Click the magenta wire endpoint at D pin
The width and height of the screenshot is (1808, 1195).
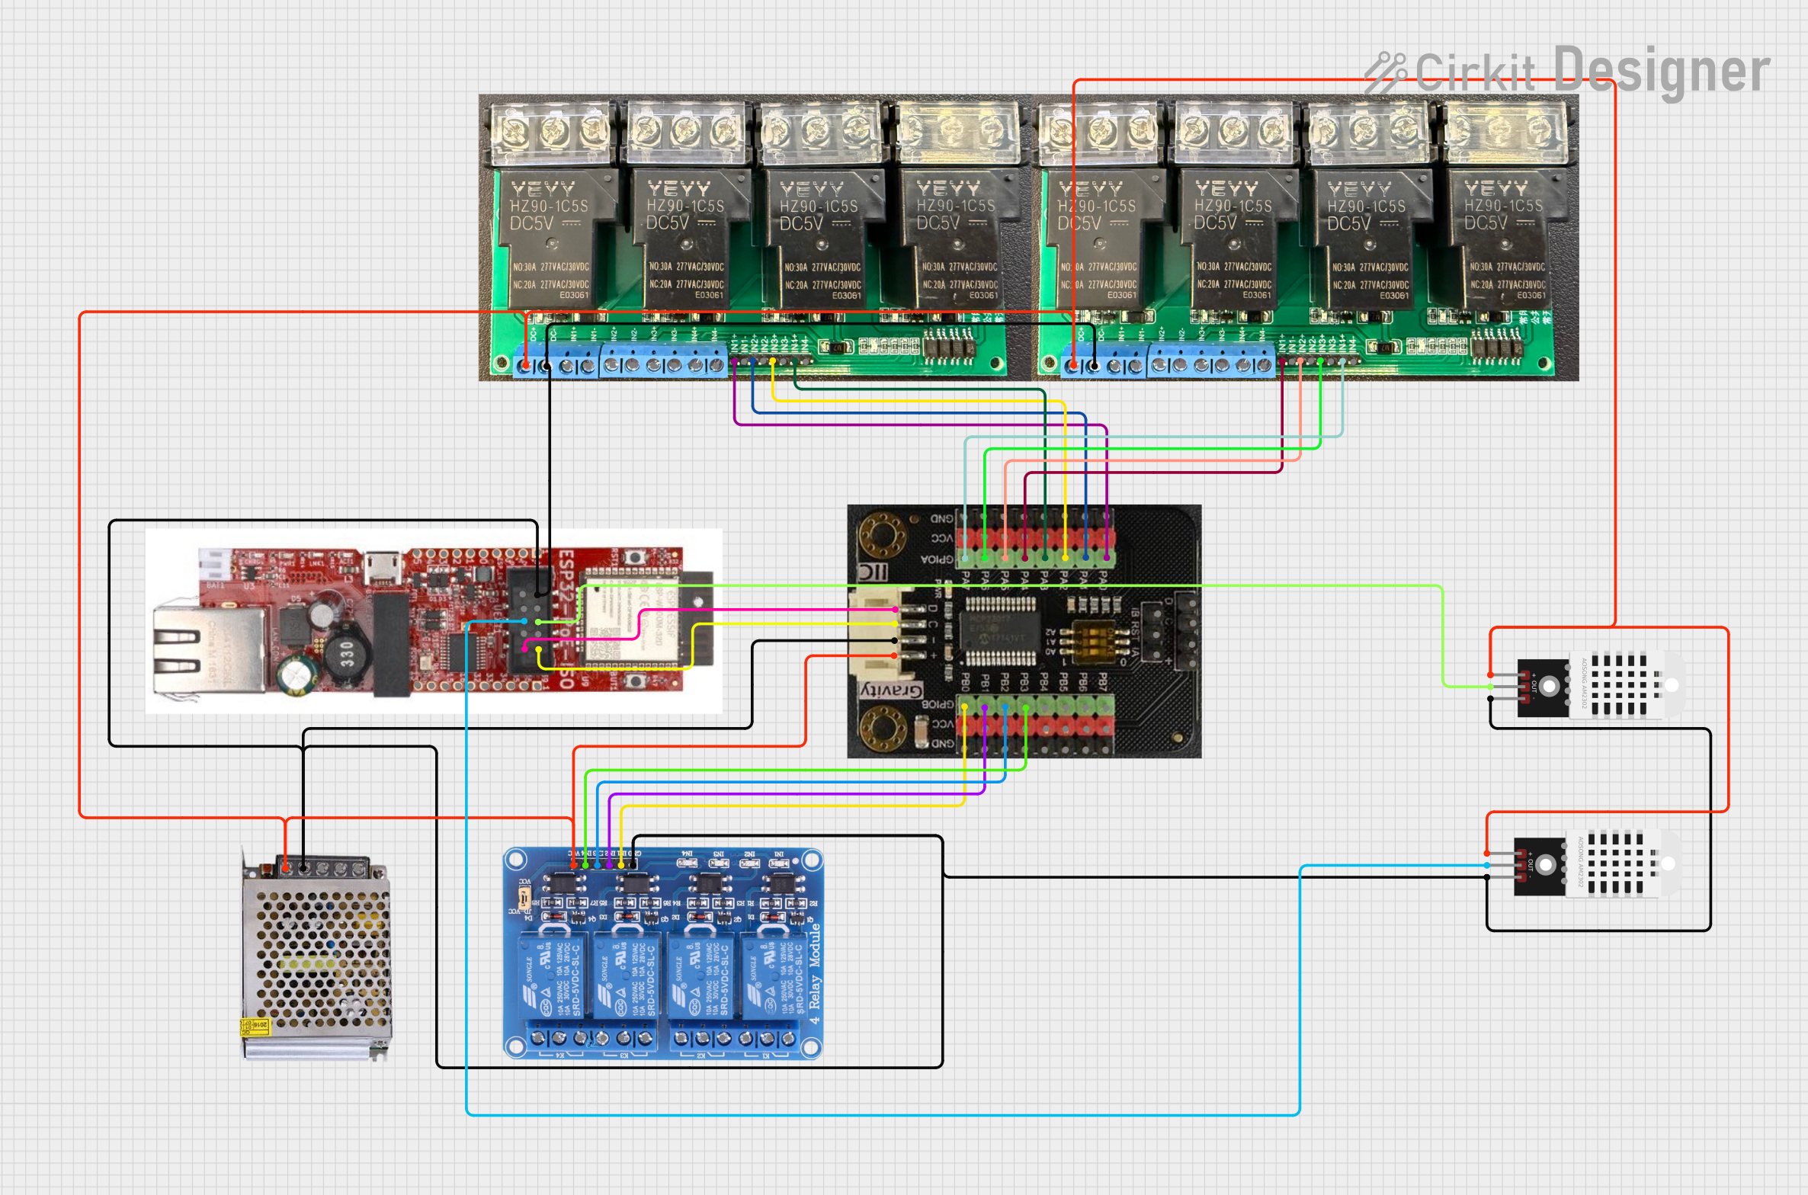coord(896,610)
